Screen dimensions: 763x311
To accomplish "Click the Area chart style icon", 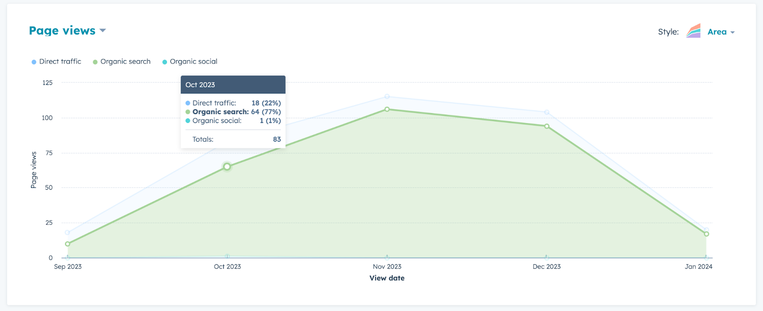I will click(x=692, y=31).
